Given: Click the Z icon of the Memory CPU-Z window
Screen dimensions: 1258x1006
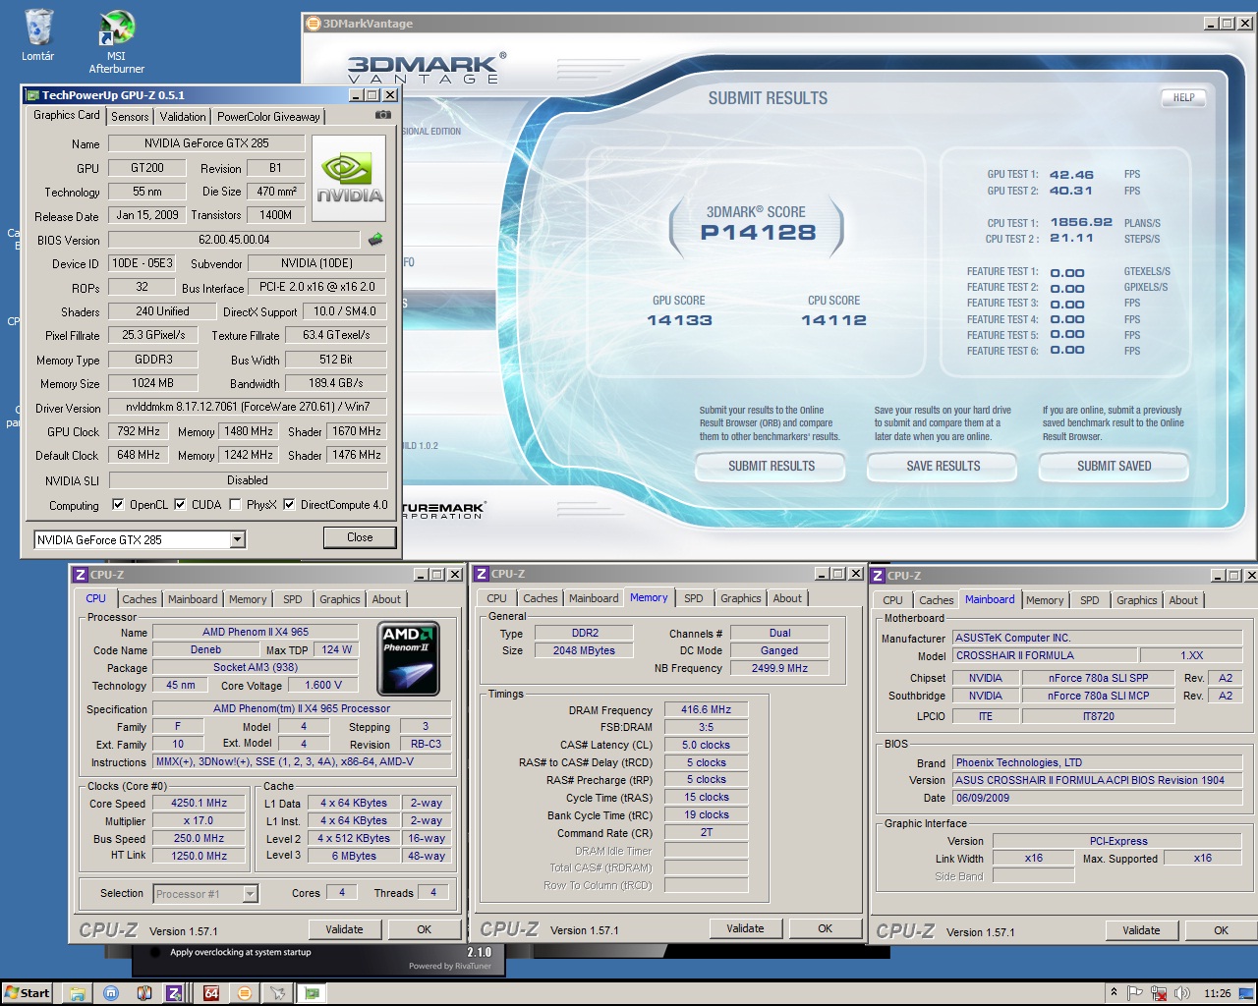Looking at the screenshot, I should (x=482, y=574).
